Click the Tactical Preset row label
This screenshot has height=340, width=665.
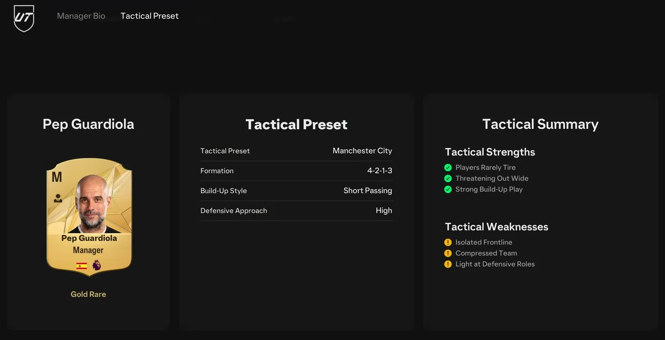coord(225,151)
